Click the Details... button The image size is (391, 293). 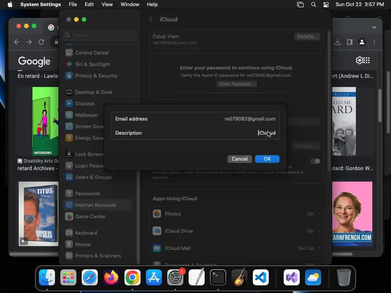[x=307, y=37]
